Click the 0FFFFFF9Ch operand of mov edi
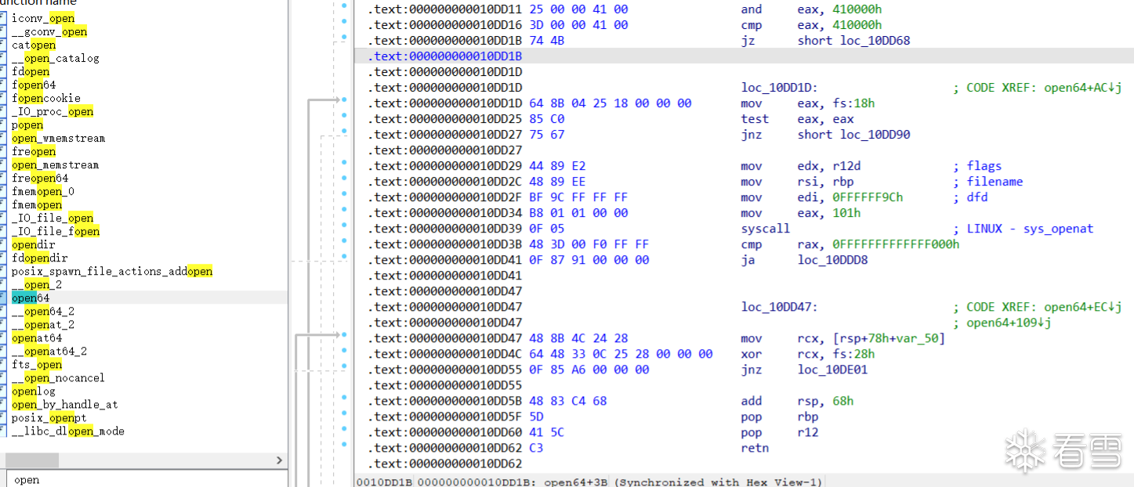1134x487 pixels. 866,197
